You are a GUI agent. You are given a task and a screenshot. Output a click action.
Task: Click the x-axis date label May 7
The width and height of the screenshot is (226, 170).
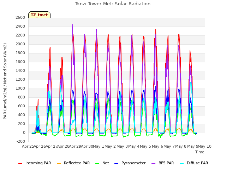click(x=169, y=146)
